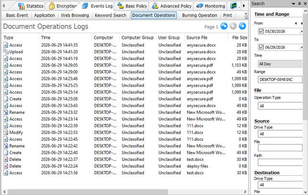The image size is (308, 195).
Task: Open the Burning Operation logs
Action: pyautogui.click(x=200, y=15)
